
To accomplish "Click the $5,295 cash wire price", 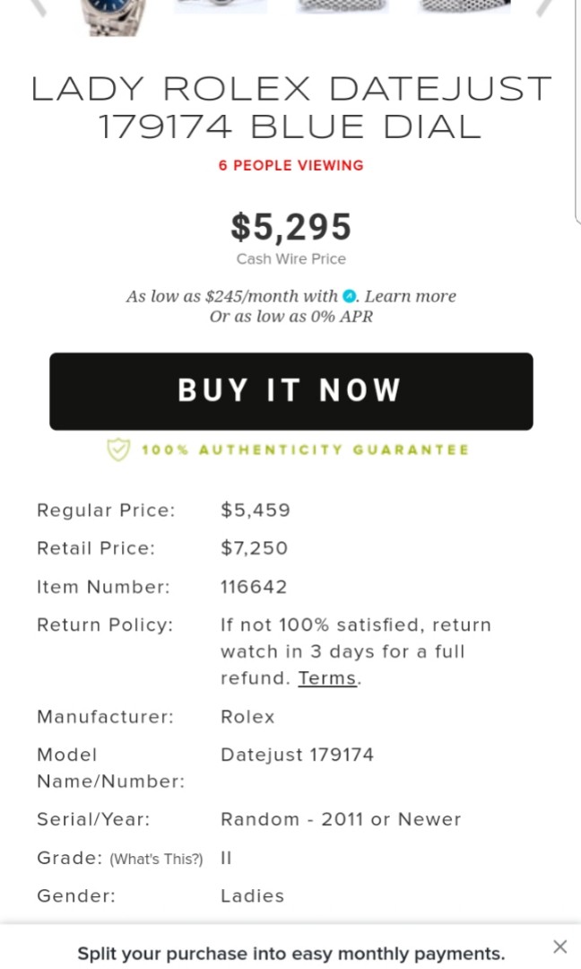I will point(290,227).
